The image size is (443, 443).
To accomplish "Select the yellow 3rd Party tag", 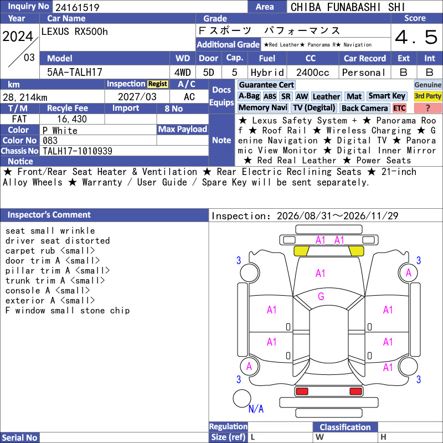I will (x=427, y=96).
